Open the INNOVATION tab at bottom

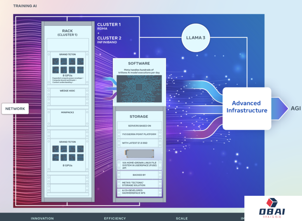coord(42,218)
